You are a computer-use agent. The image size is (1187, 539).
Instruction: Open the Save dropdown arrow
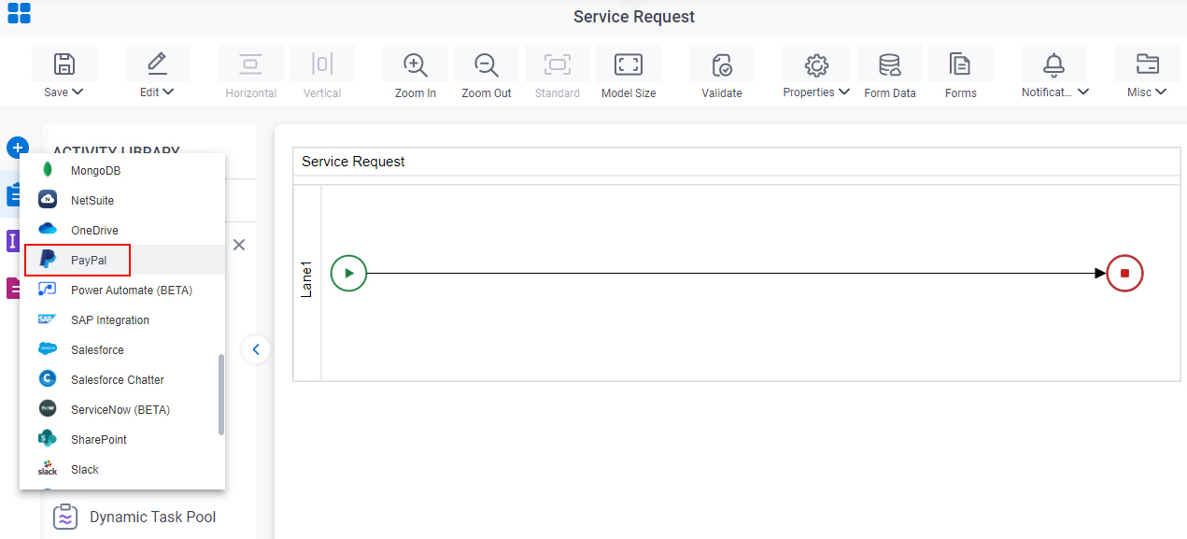point(78,92)
